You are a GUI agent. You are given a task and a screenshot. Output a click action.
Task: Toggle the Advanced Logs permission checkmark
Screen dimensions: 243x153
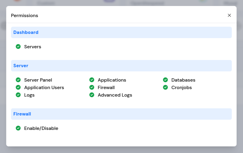pos(92,95)
